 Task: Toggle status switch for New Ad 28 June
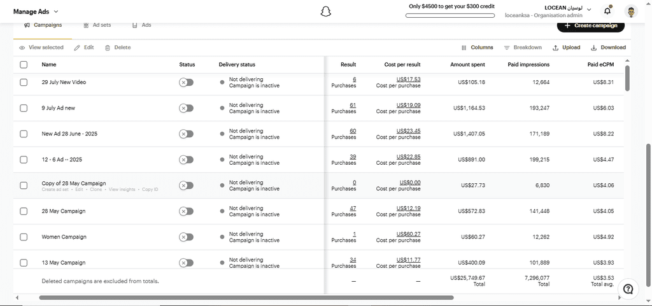coord(187,134)
